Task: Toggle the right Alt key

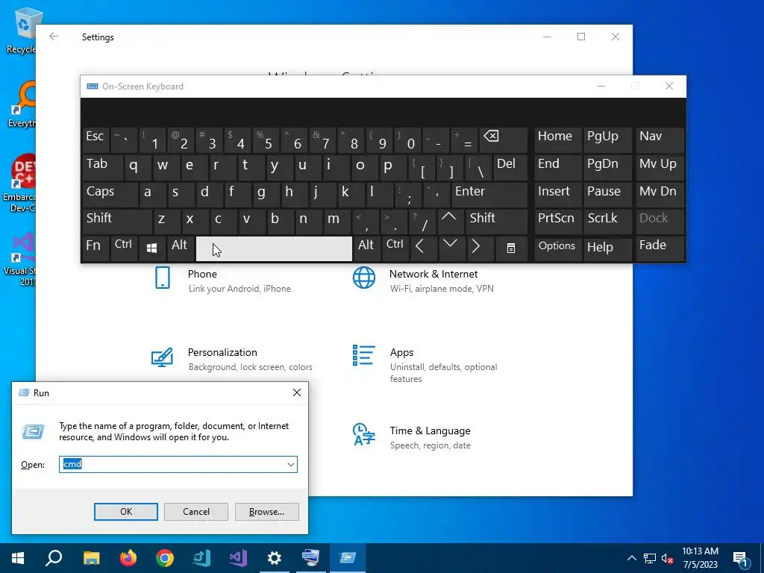Action: (x=366, y=248)
